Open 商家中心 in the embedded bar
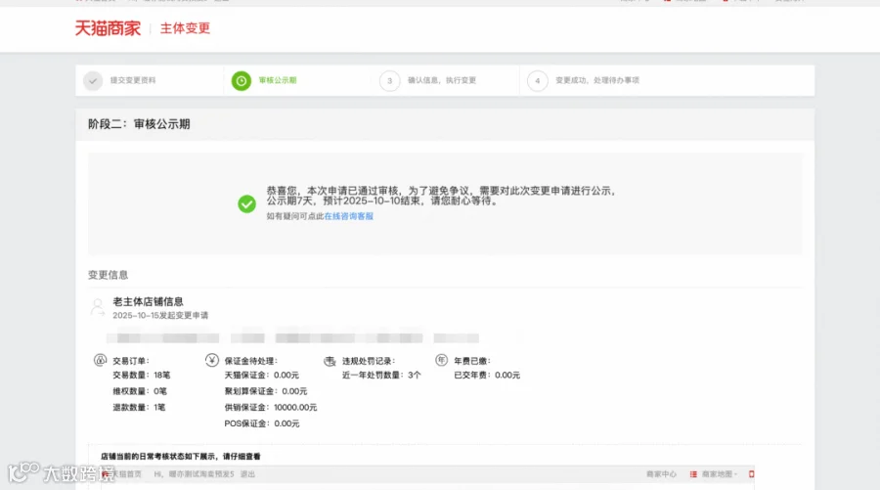Screen dimensions: 880x490 (x=661, y=474)
